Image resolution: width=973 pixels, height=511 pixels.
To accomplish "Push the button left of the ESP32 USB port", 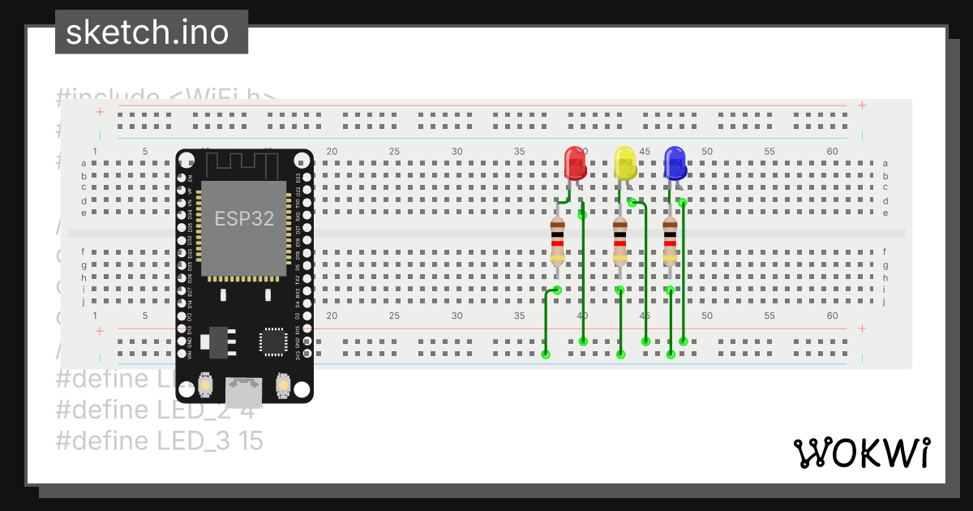I will coord(205,384).
